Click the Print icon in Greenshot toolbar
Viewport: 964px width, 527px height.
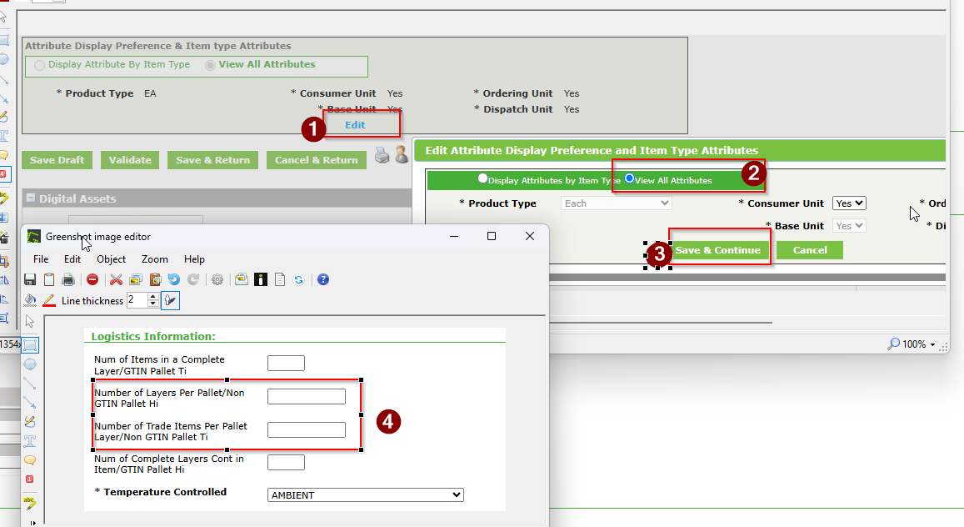pos(68,280)
